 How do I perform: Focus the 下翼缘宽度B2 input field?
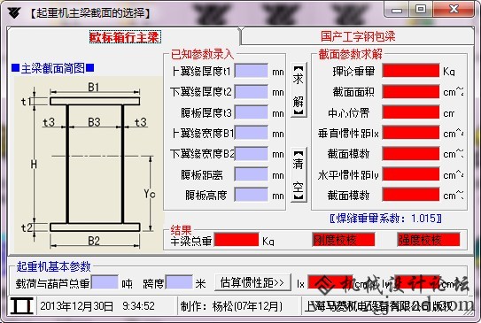pyautogui.click(x=252, y=154)
